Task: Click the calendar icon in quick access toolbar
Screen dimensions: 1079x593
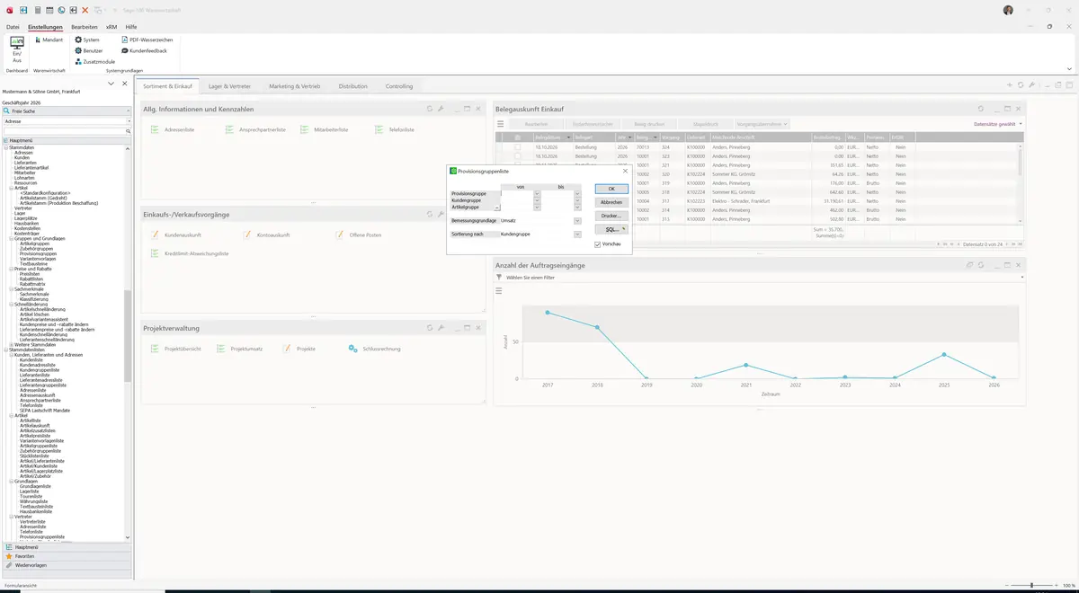Action: 49,10
